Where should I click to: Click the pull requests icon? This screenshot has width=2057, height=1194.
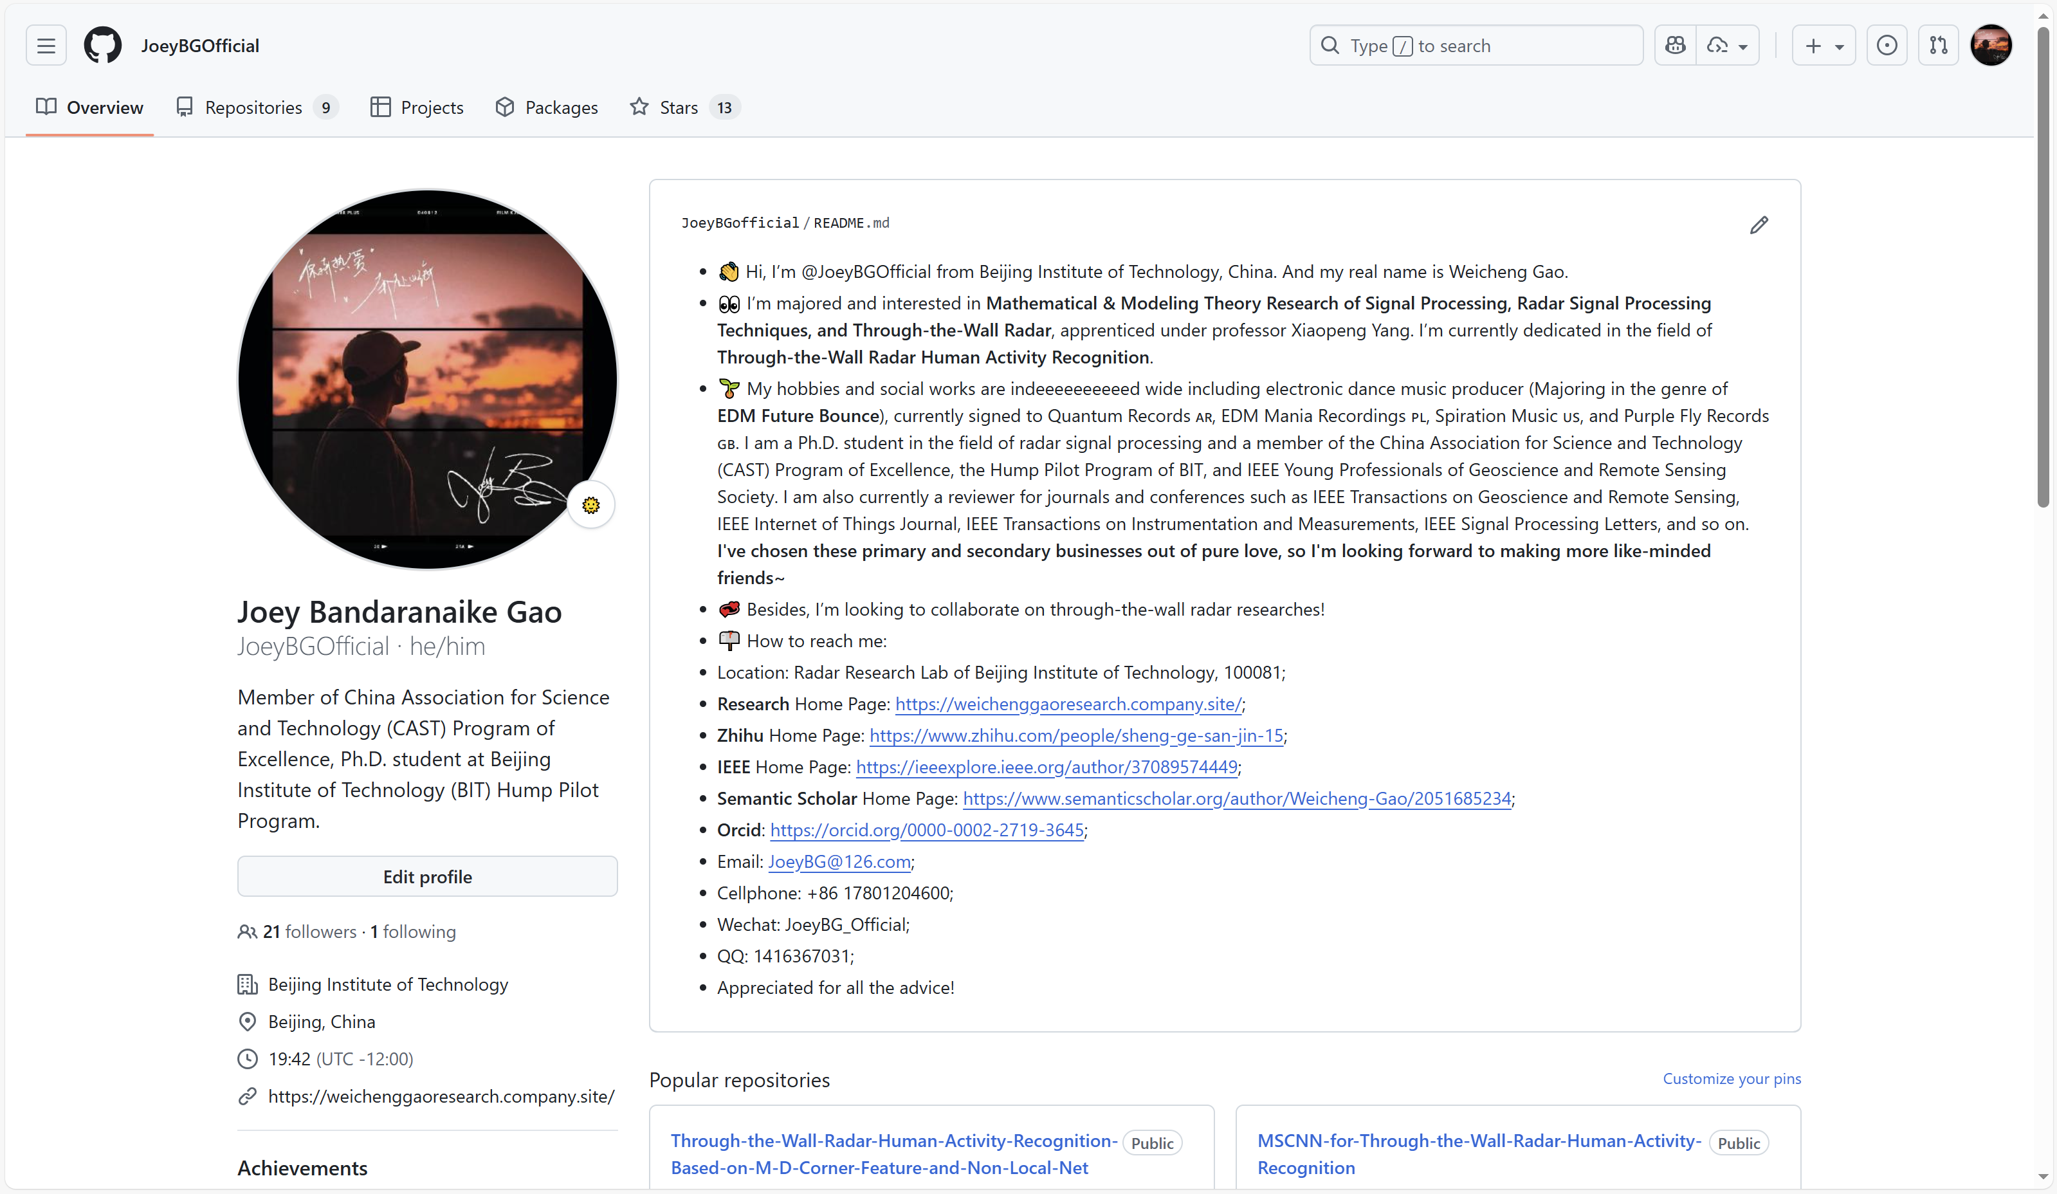pos(1939,45)
